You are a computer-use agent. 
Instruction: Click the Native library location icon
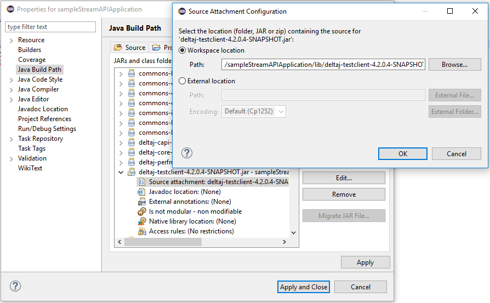pyautogui.click(x=142, y=221)
